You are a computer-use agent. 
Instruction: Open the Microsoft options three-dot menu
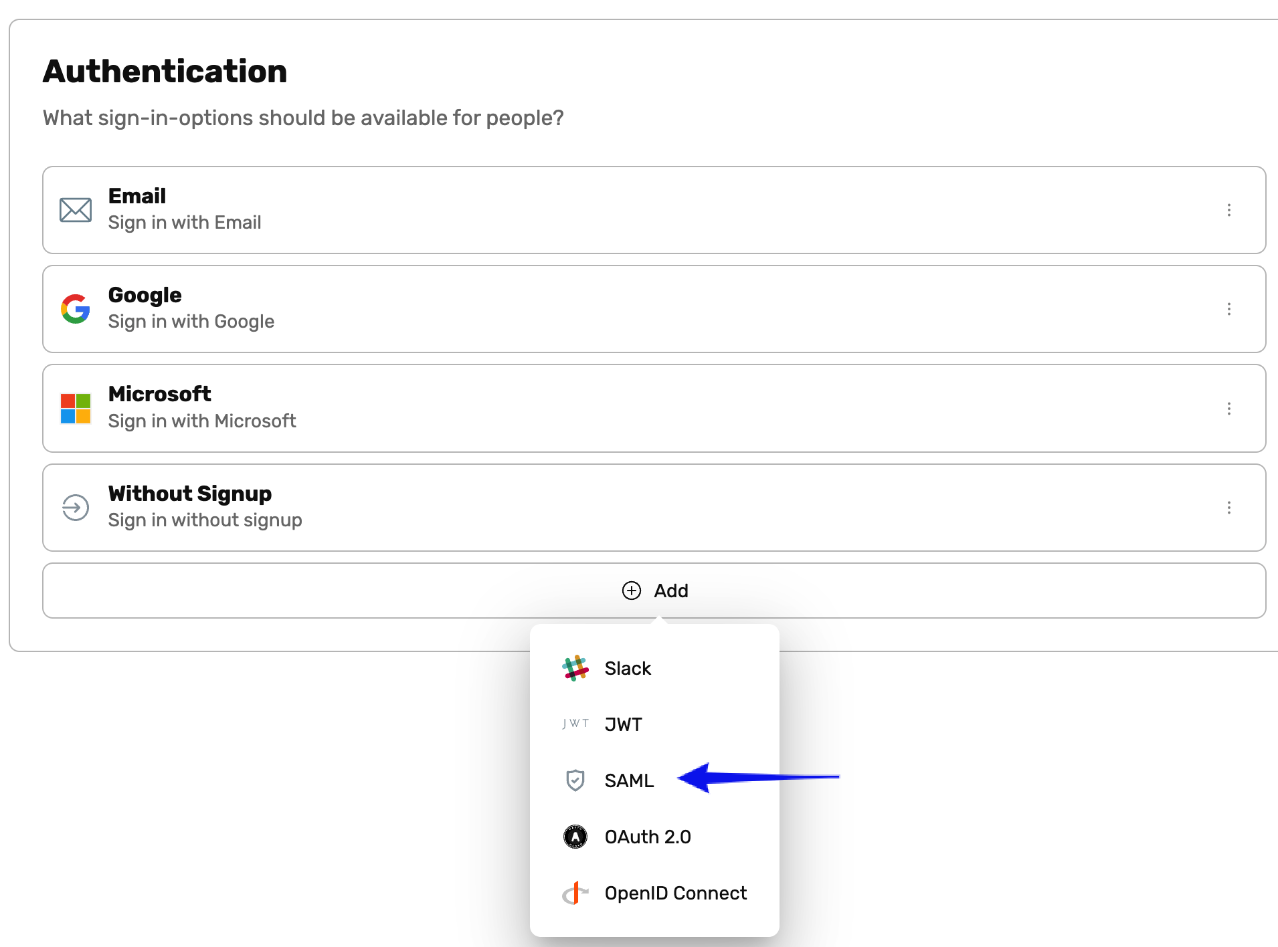[1228, 408]
